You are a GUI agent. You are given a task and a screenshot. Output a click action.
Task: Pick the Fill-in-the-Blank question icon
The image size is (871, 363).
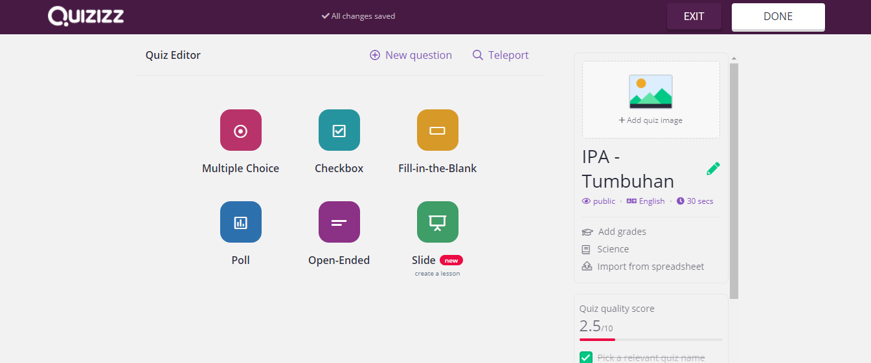tap(437, 130)
